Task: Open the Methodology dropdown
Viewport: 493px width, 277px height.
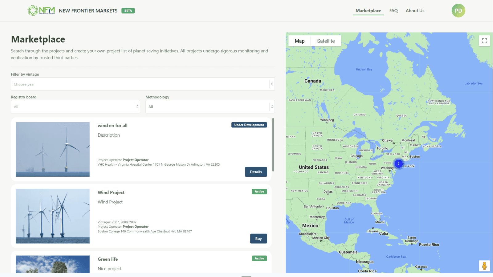Action: [x=210, y=107]
